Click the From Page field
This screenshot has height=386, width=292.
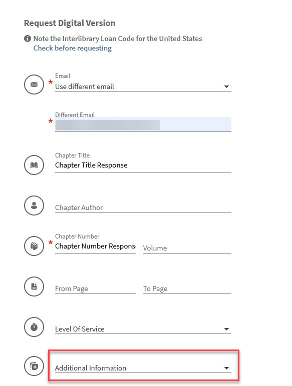95,288
